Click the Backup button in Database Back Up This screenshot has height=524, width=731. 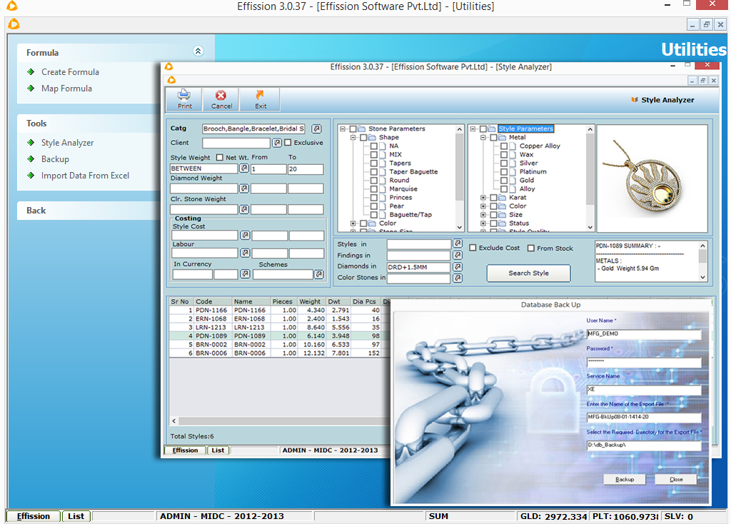click(624, 479)
